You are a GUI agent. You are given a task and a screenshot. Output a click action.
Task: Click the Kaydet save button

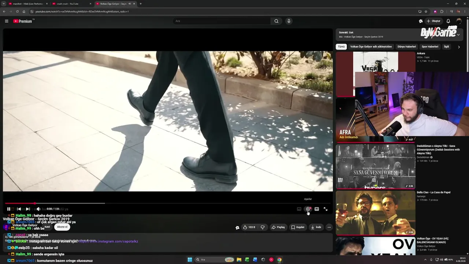(298, 227)
